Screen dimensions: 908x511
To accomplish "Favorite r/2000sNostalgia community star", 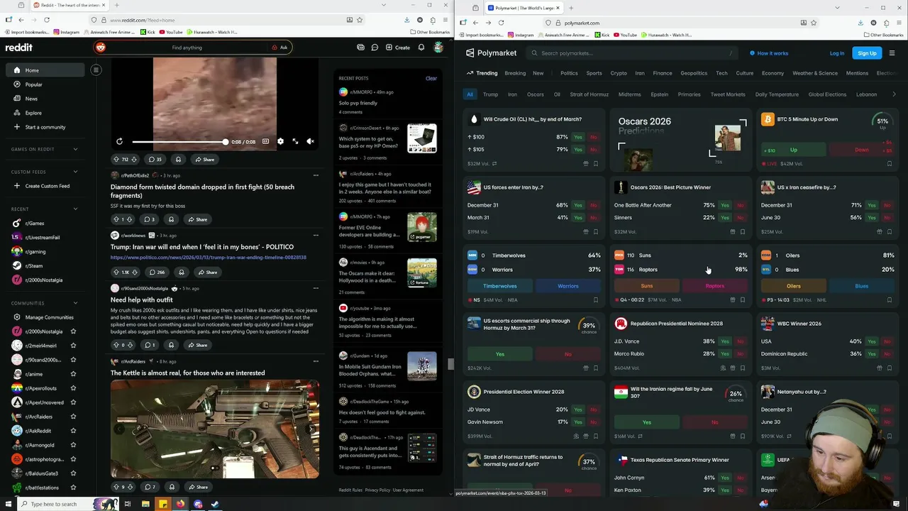I will pos(73,331).
